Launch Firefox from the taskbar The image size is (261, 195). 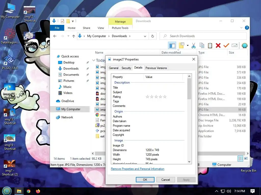pos(38,191)
